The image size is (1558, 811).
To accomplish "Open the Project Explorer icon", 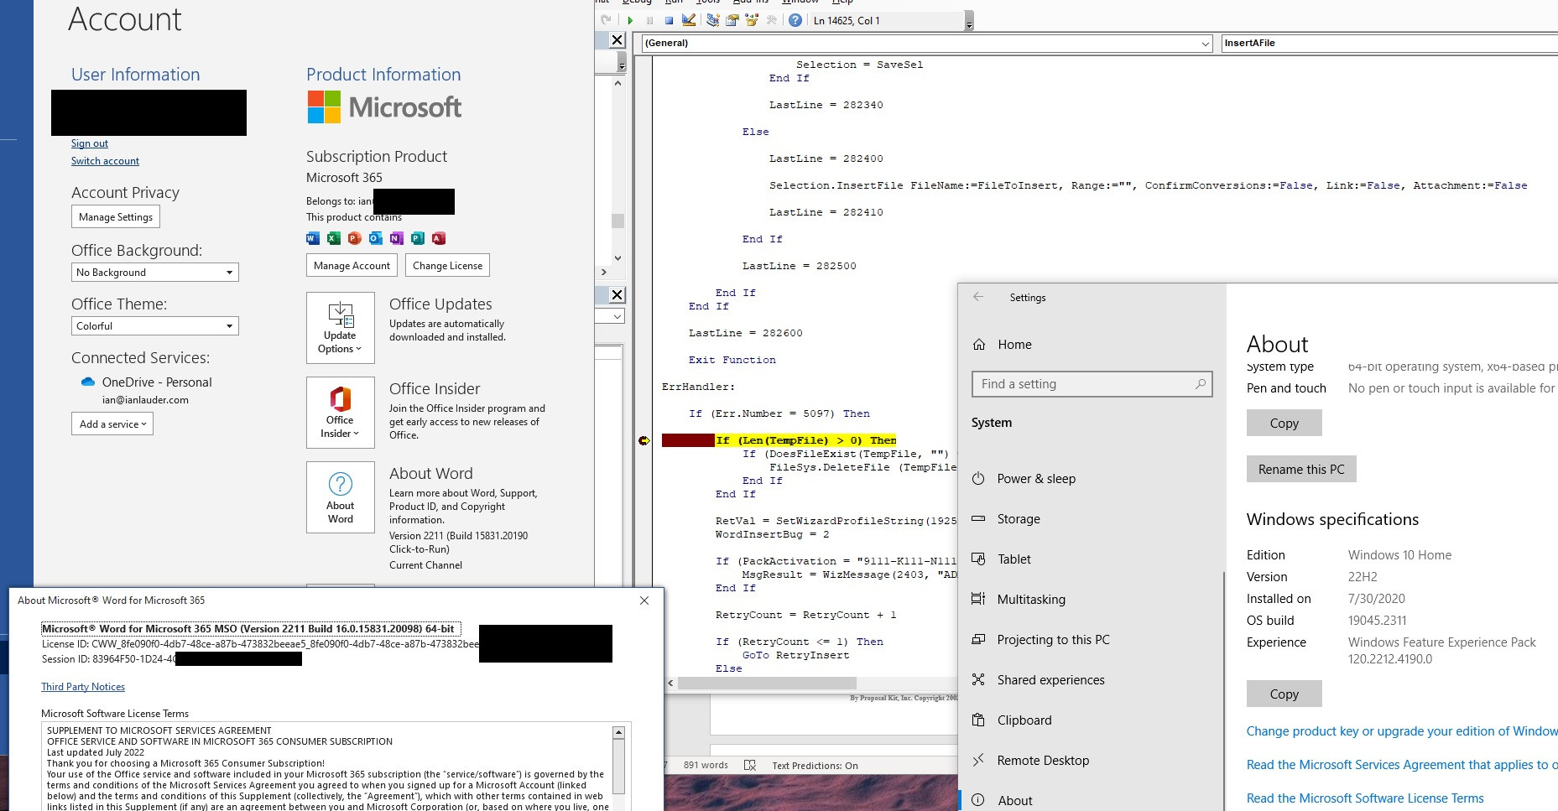I will point(712,20).
